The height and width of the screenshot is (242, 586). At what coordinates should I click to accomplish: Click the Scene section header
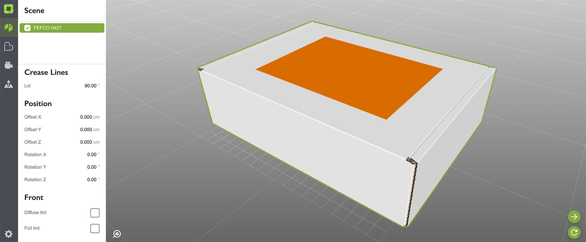tap(34, 11)
